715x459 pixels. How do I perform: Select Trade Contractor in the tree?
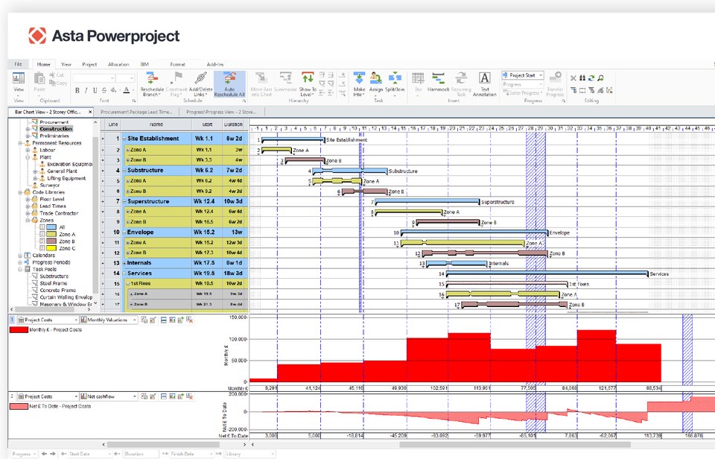59,214
